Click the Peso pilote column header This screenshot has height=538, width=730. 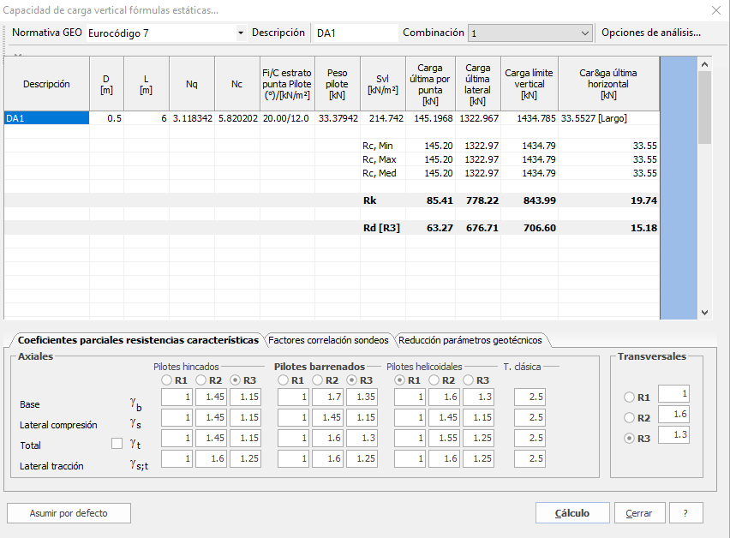point(338,84)
